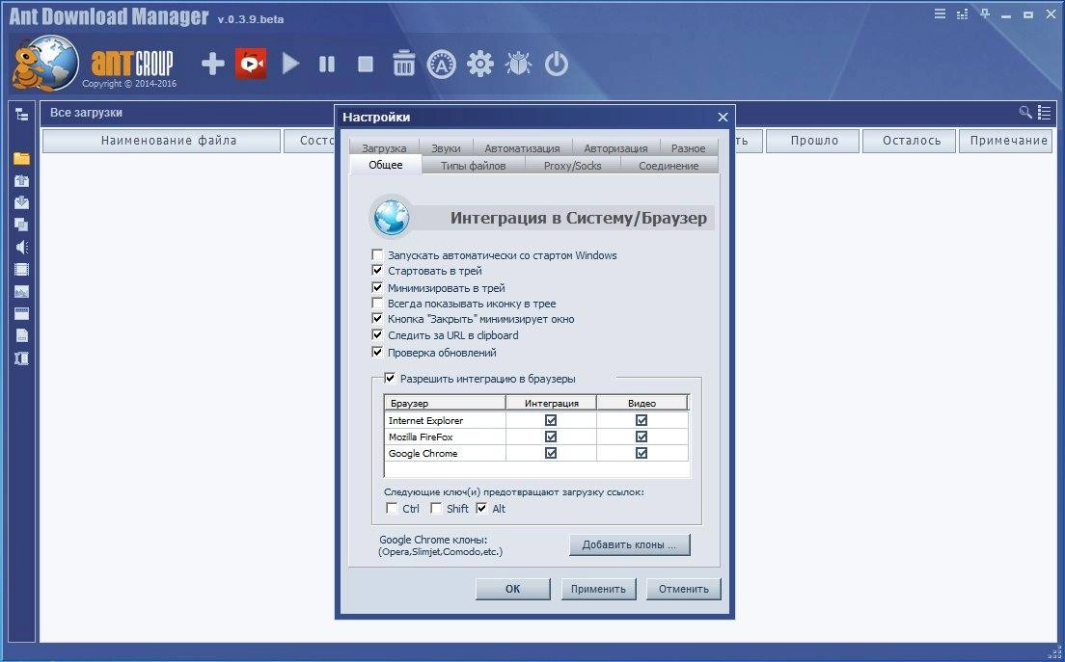Click the Отменить button
Screen dimensions: 1065x662
point(683,589)
